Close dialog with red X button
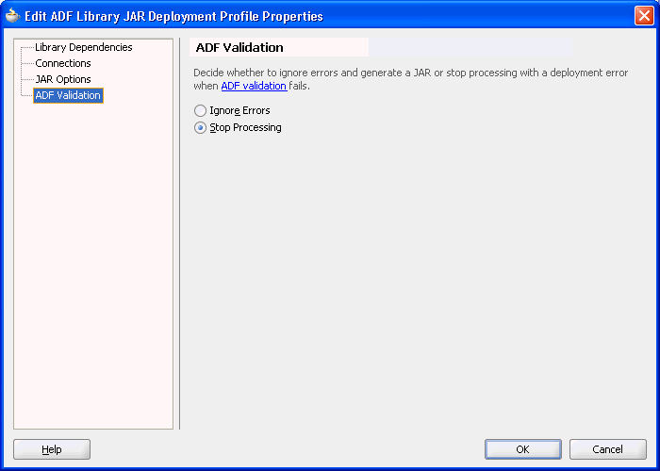Screen dimensions: 660x471 [x=644, y=16]
